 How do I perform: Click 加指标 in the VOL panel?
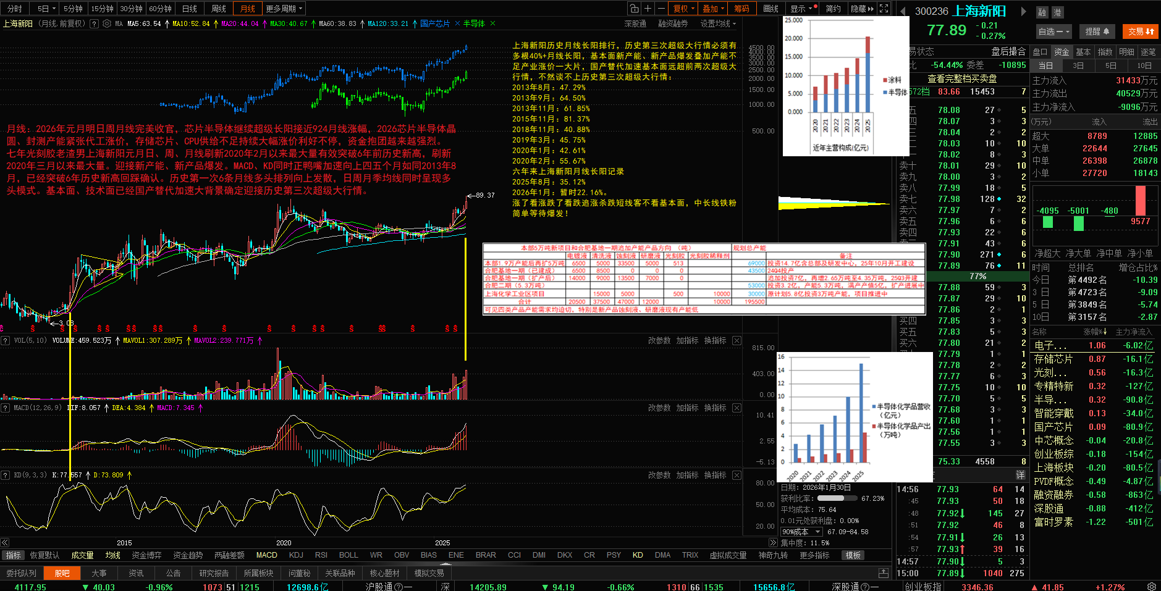(x=687, y=340)
